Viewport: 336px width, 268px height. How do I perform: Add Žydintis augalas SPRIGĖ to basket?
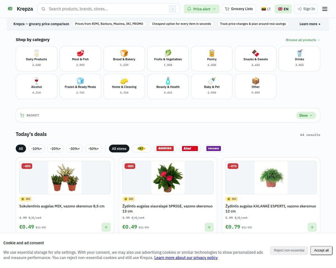(x=209, y=227)
